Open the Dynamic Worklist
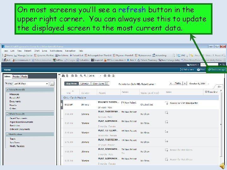 [x=44, y=55]
